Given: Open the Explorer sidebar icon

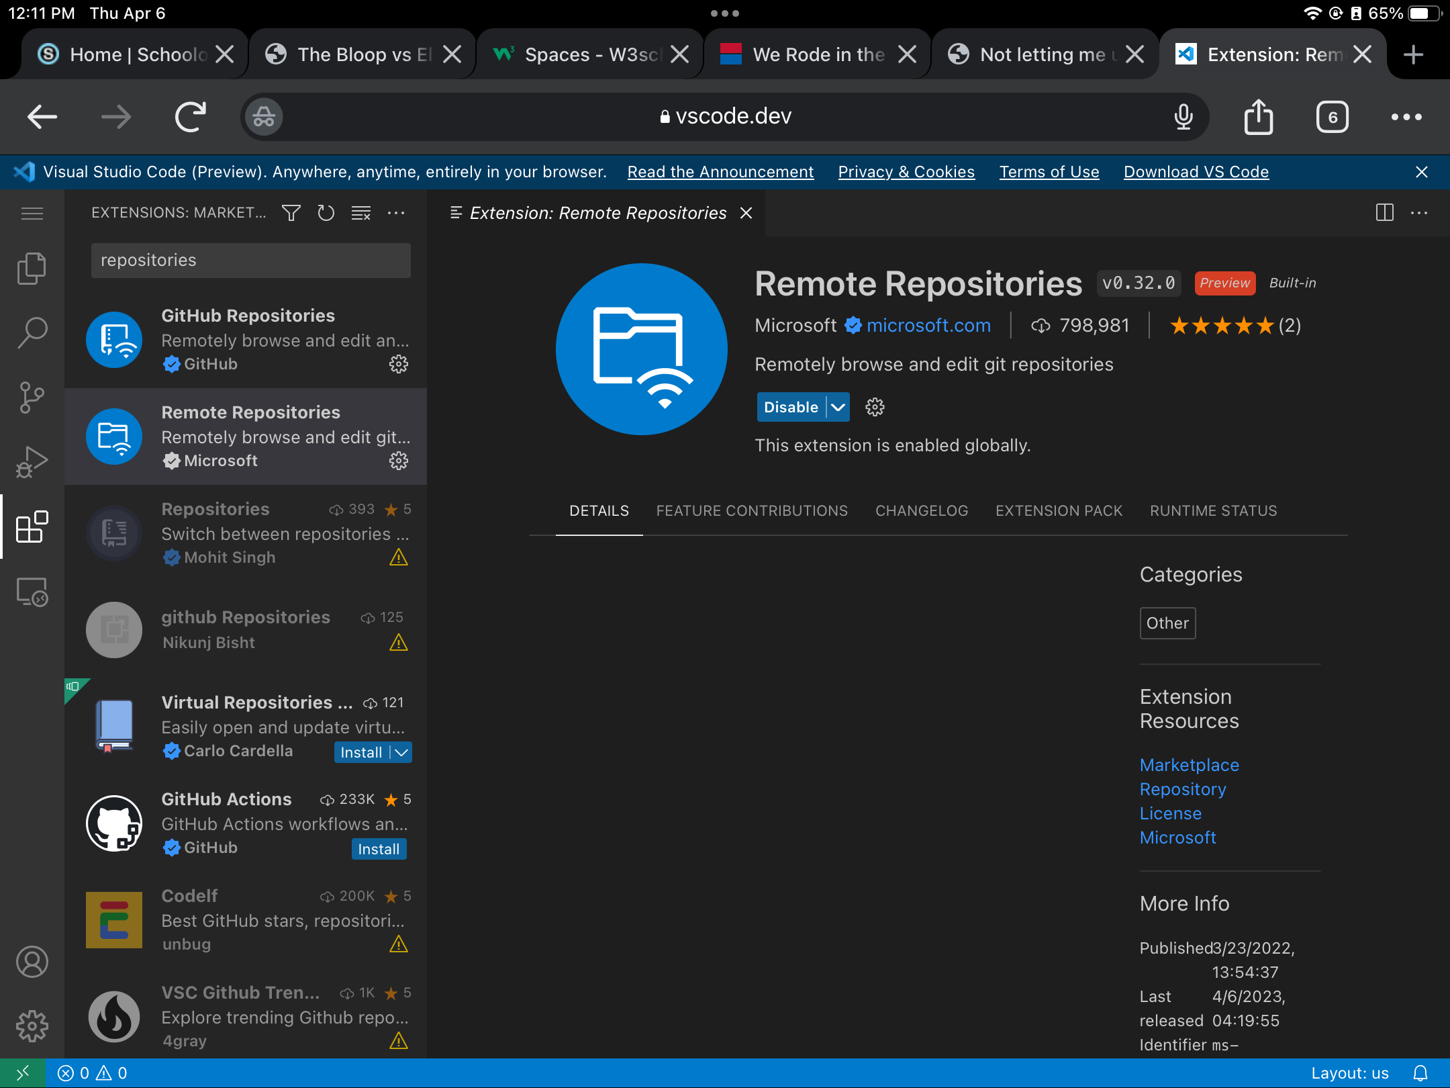Looking at the screenshot, I should point(32,267).
